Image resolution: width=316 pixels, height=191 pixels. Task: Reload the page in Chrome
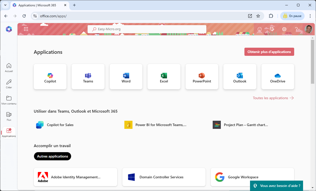[x=24, y=16]
